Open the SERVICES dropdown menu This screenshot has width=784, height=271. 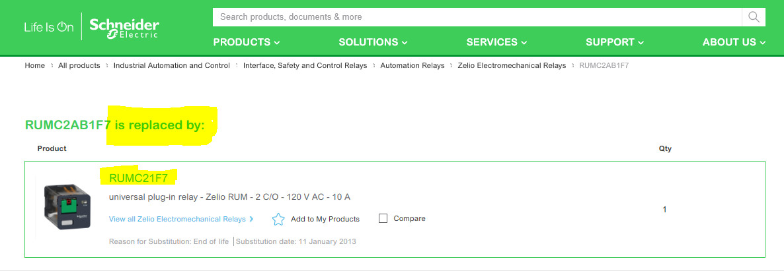[496, 42]
